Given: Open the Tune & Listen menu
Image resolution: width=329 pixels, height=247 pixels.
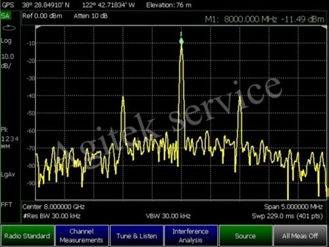Looking at the screenshot, I should tap(137, 236).
